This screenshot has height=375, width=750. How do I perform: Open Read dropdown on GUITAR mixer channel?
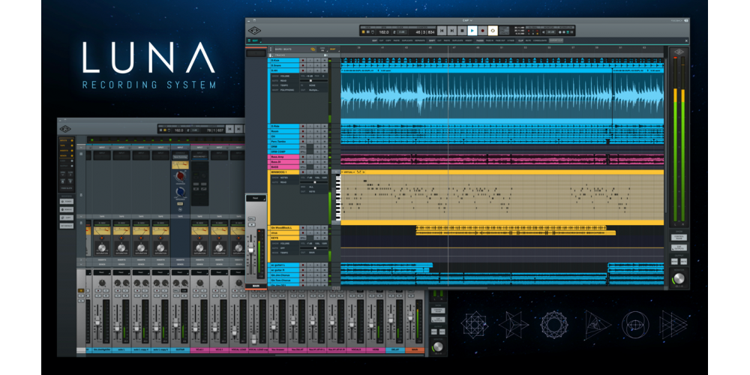click(180, 272)
